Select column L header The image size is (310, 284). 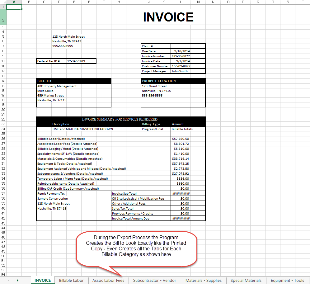tap(181, 2)
